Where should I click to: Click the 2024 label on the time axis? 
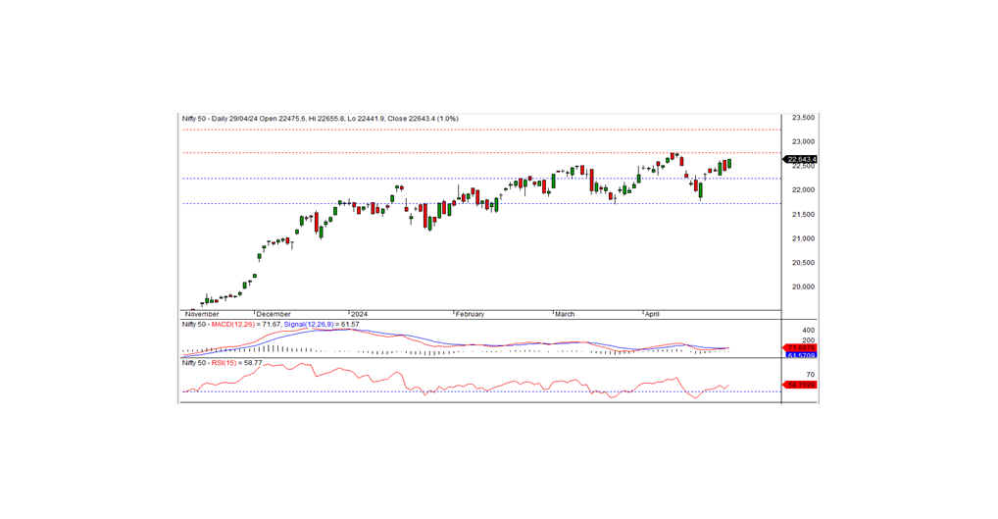(x=359, y=314)
